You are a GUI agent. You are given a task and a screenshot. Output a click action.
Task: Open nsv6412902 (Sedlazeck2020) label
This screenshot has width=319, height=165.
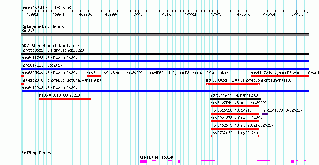pos(49,88)
